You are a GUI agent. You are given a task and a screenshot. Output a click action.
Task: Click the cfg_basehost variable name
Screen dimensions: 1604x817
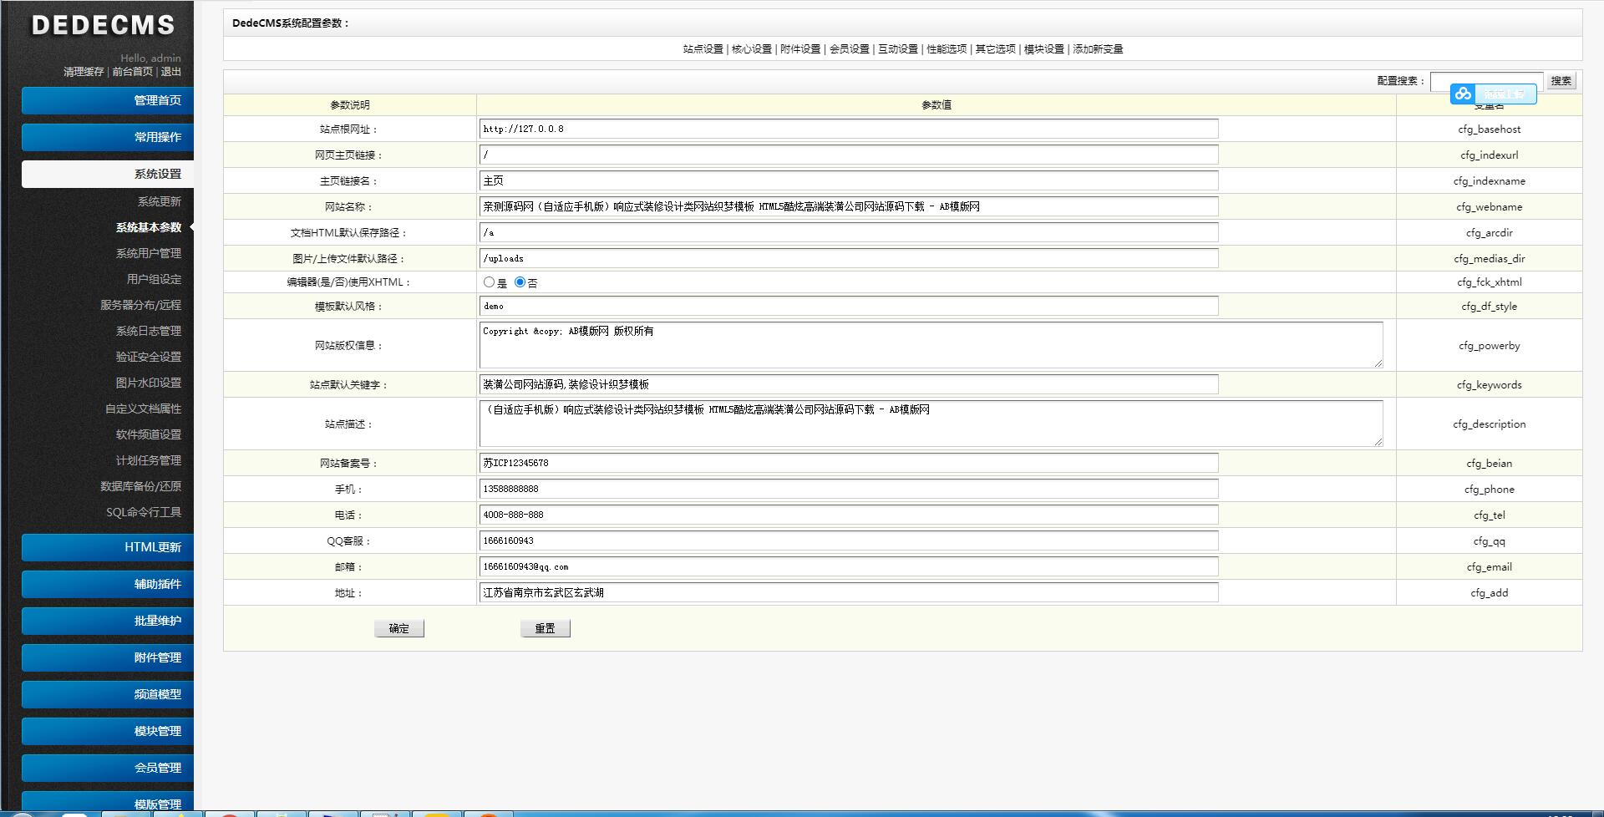click(x=1490, y=129)
